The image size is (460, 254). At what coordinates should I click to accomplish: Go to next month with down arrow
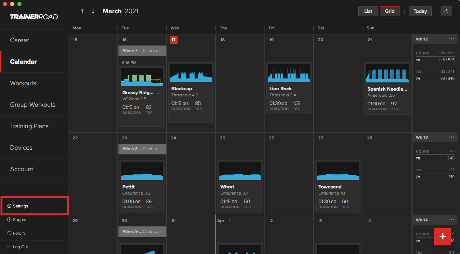coord(93,11)
